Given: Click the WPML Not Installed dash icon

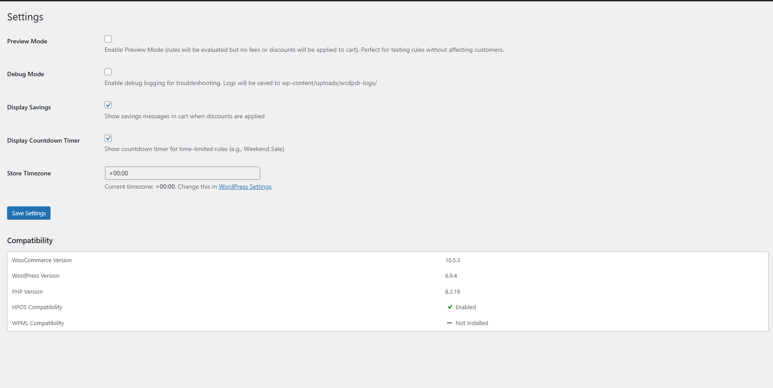Looking at the screenshot, I should tap(450, 323).
